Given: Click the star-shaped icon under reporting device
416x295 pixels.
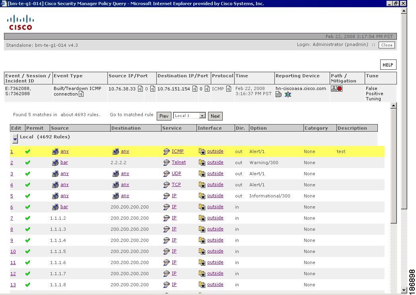Looking at the screenshot, I should point(288,94).
